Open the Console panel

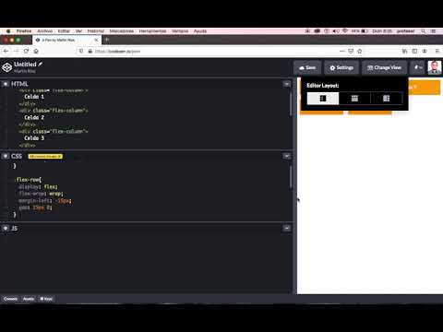point(10,299)
